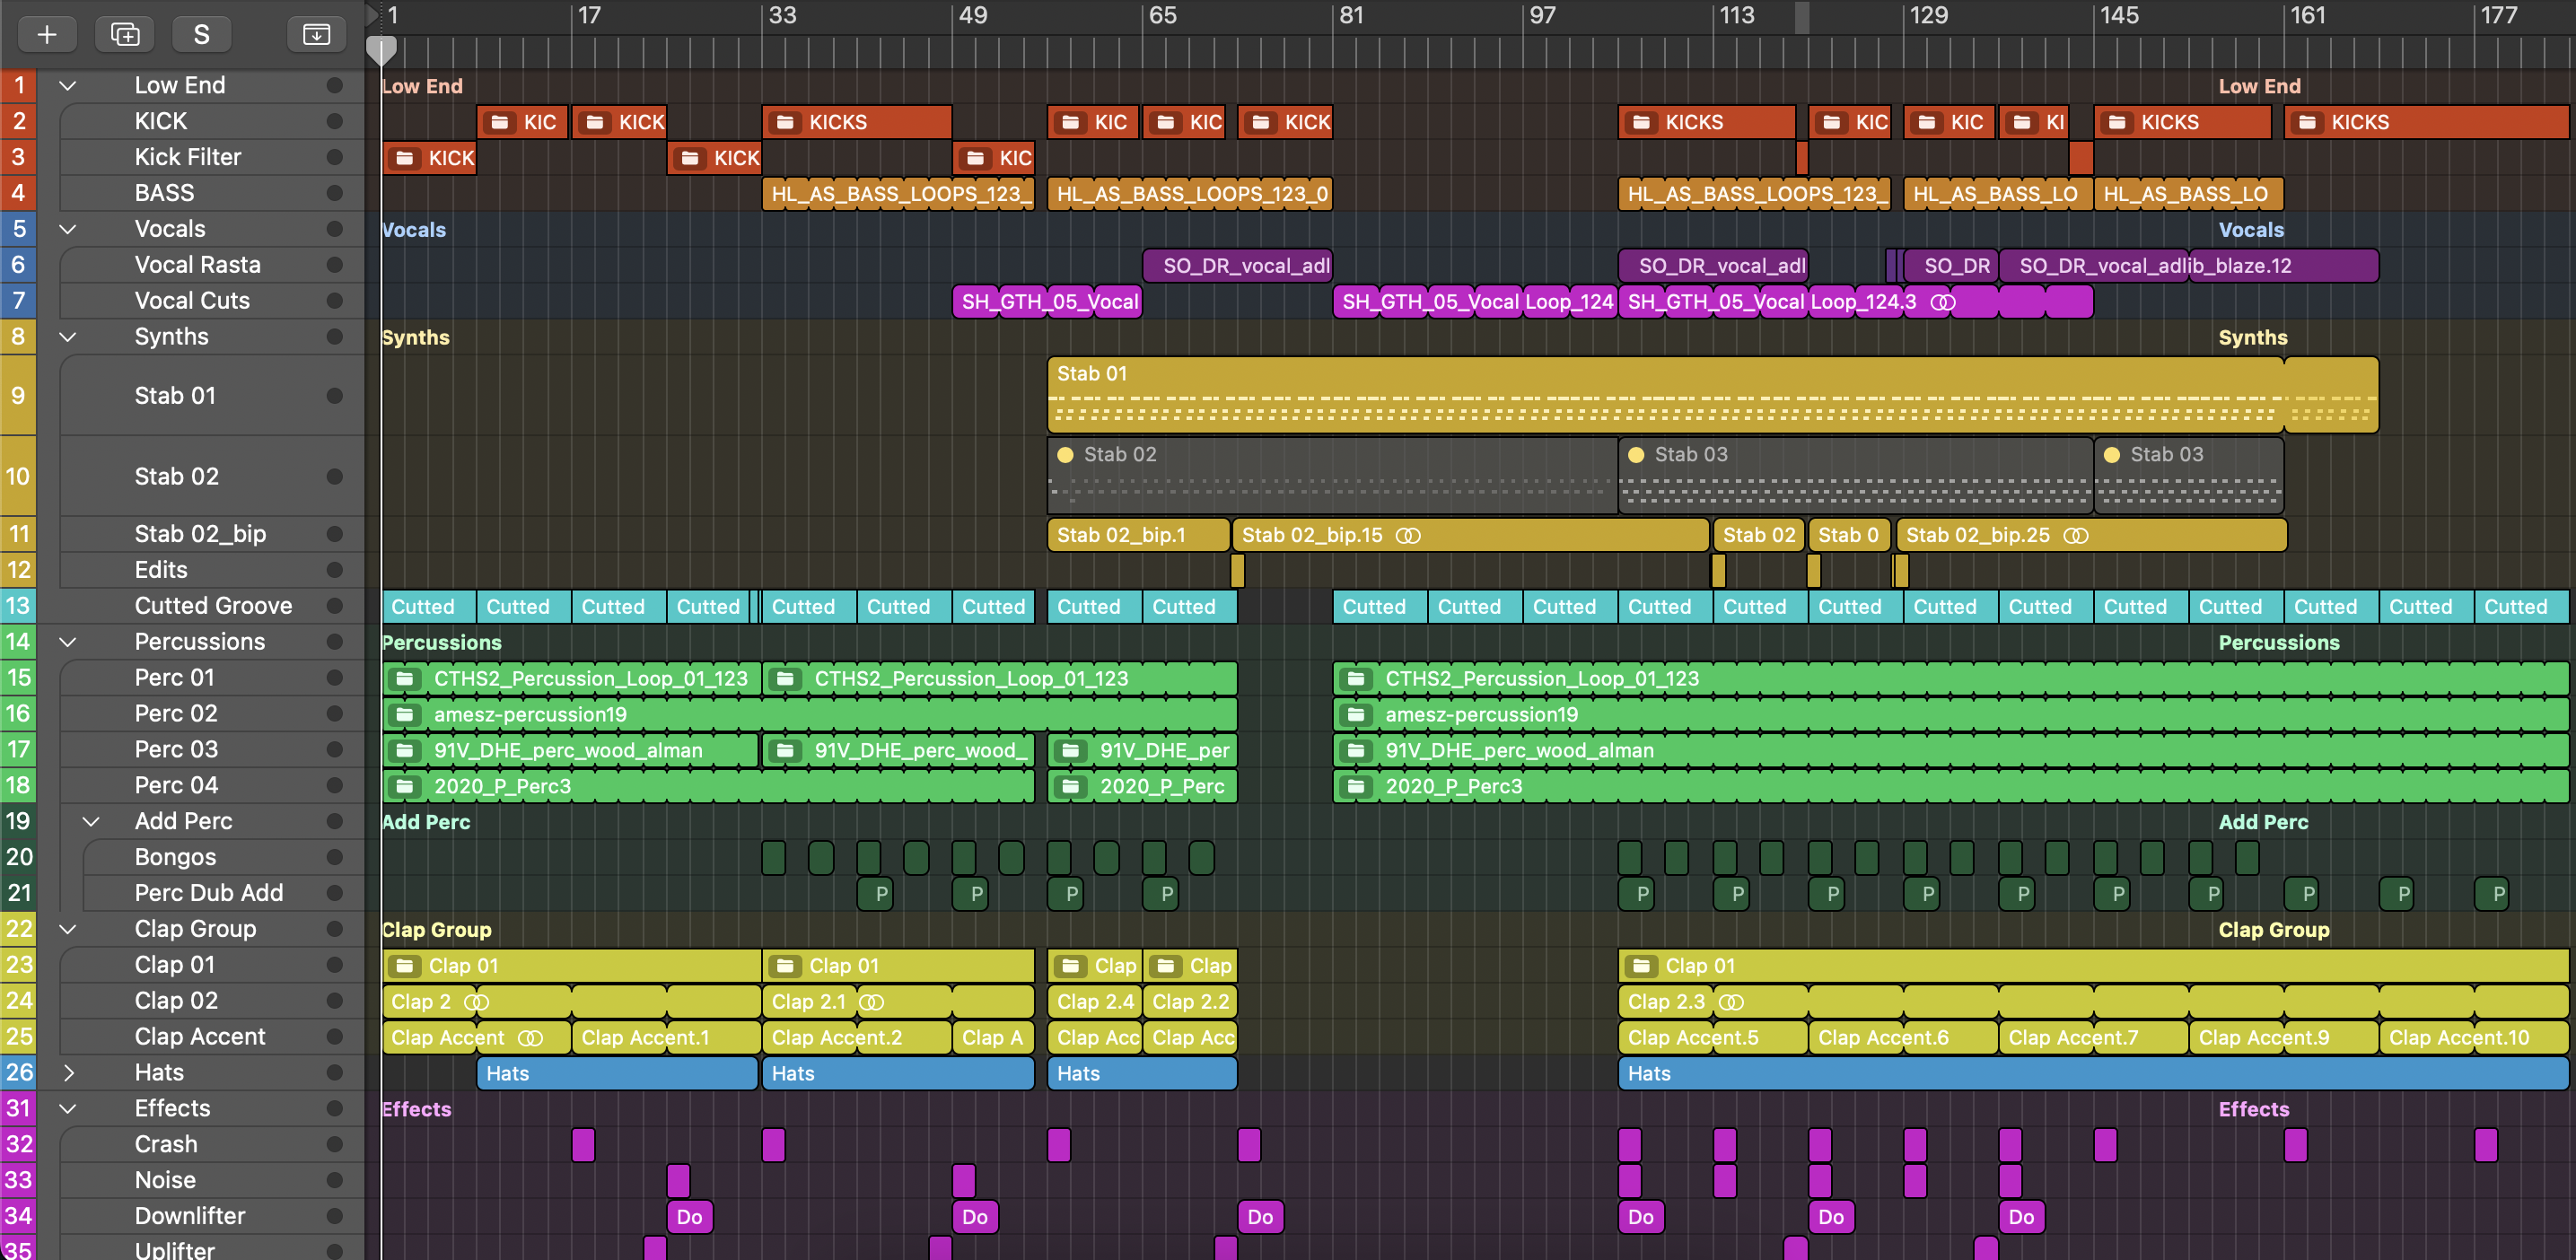Viewport: 2576px width, 1260px height.
Task: Select the first amesz-percussion19 folder region
Action: click(x=809, y=715)
